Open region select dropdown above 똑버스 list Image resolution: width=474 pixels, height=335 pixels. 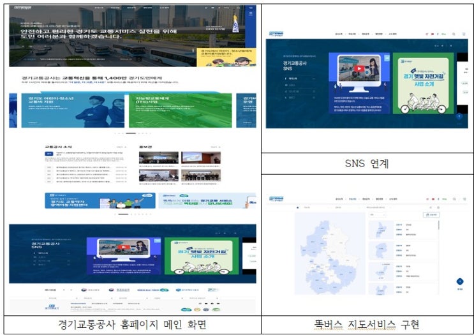(x=377, y=214)
